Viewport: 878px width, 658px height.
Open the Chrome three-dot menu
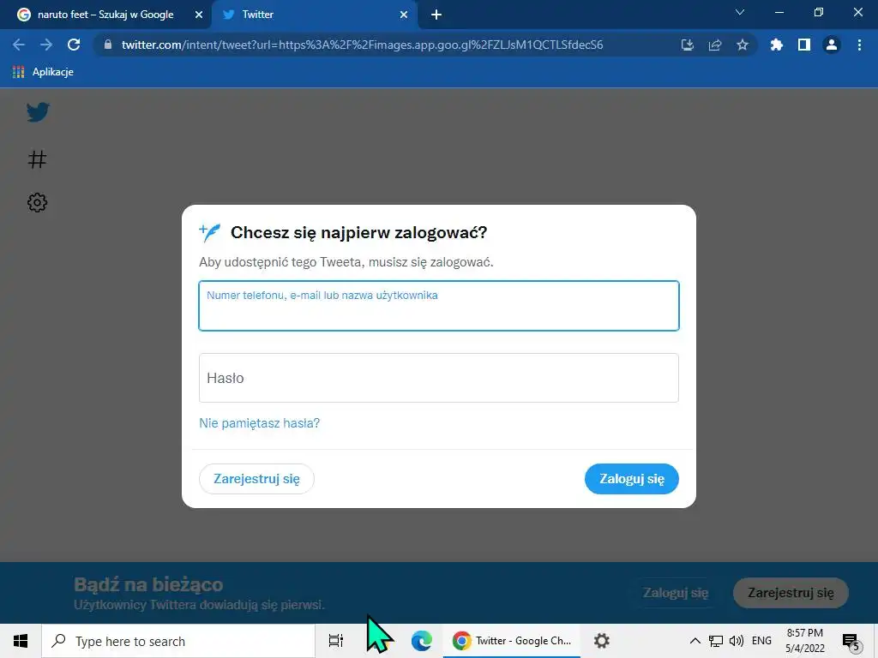[859, 45]
